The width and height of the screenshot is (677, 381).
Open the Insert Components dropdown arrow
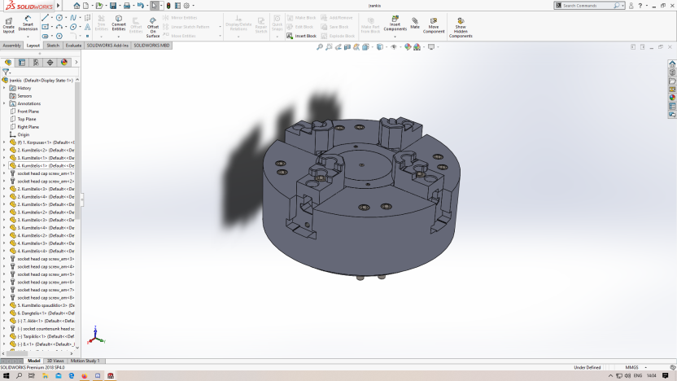[x=395, y=34]
